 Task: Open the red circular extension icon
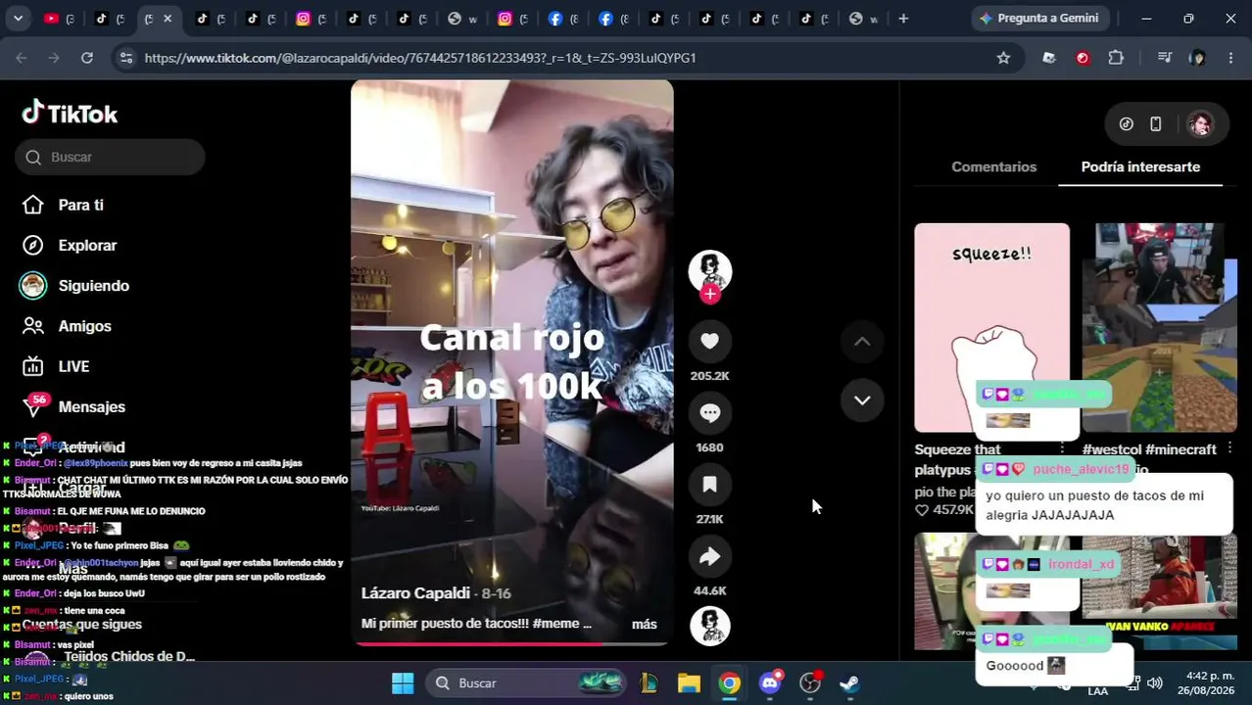pos(1083,58)
